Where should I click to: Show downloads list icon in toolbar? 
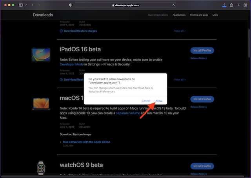click(224, 5)
